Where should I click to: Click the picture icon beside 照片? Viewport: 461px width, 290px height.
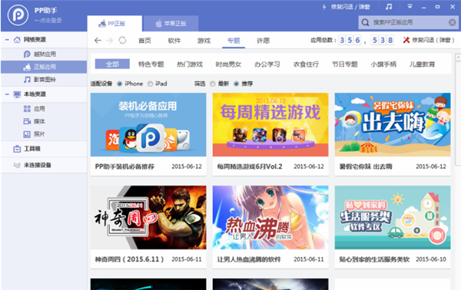click(27, 134)
